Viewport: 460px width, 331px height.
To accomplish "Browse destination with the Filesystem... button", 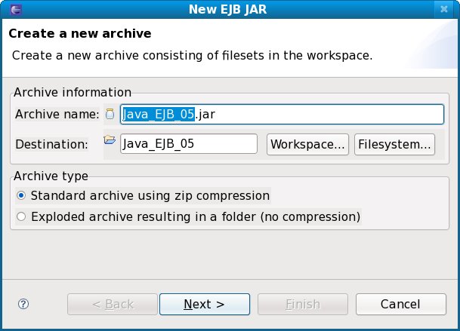I will click(x=394, y=144).
